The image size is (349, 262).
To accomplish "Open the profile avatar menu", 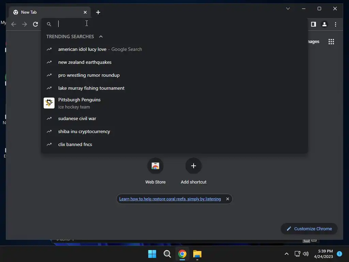I will point(324,24).
